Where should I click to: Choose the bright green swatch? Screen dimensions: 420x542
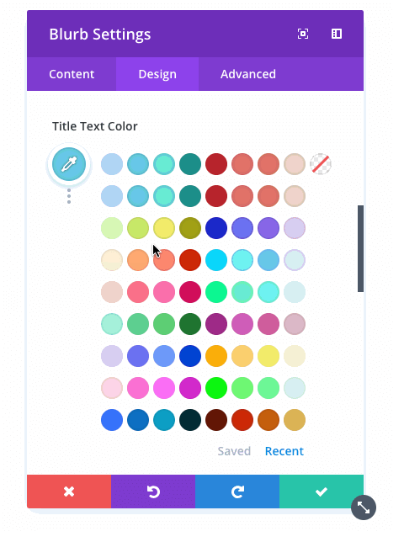tap(216, 388)
